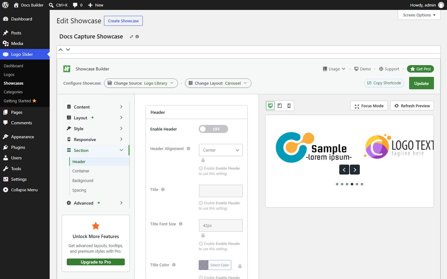
Task: Click the admin user avatar
Action: click(441, 5)
